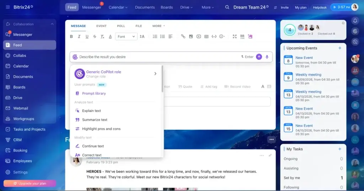Screen dimensions: 364x191
Task: Change font size
Action: [142, 37]
